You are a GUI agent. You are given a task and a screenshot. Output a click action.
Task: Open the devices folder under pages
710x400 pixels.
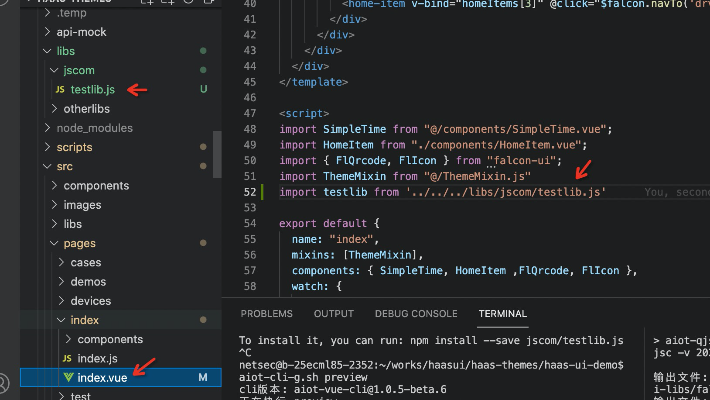point(91,301)
